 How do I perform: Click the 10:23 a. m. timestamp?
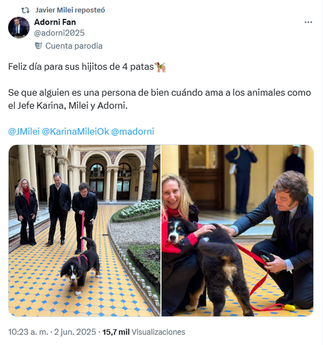click(x=28, y=332)
